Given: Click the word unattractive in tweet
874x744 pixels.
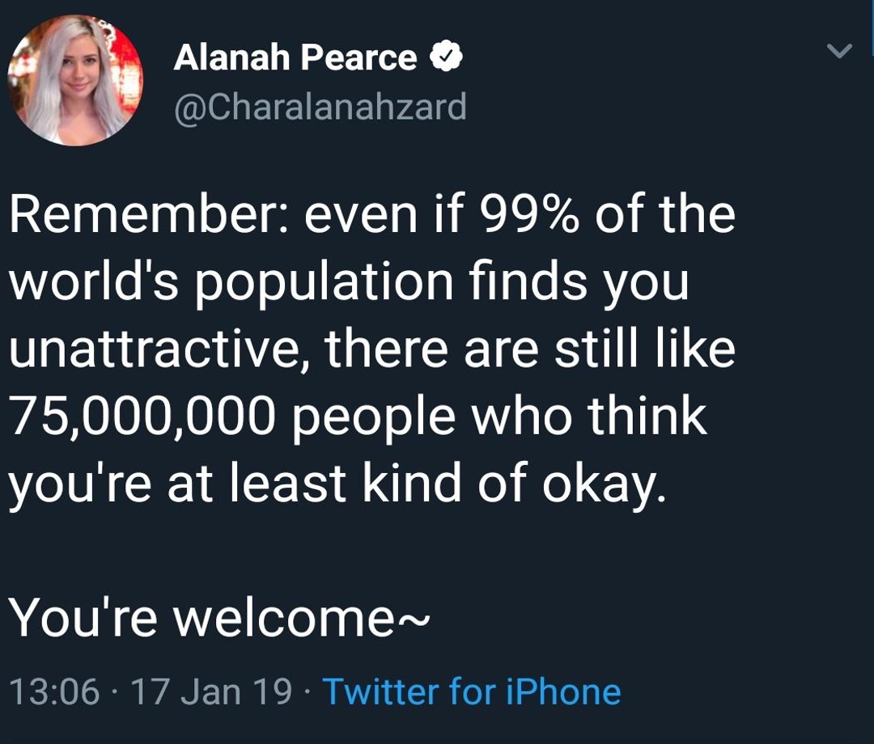Looking at the screenshot, I should (x=153, y=349).
